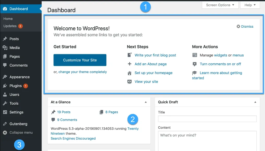The height and width of the screenshot is (151, 265).
Task: Click the monitor icon beside View your site
Action: coord(129,82)
